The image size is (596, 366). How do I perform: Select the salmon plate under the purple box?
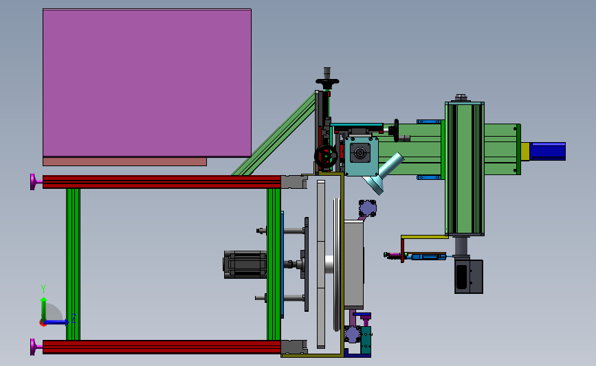click(124, 162)
